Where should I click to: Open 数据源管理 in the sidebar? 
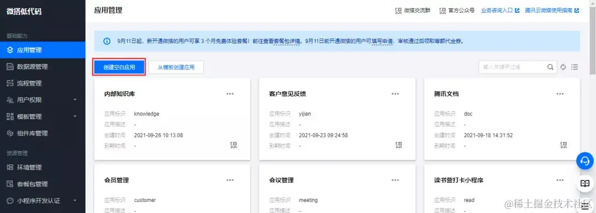[42, 67]
